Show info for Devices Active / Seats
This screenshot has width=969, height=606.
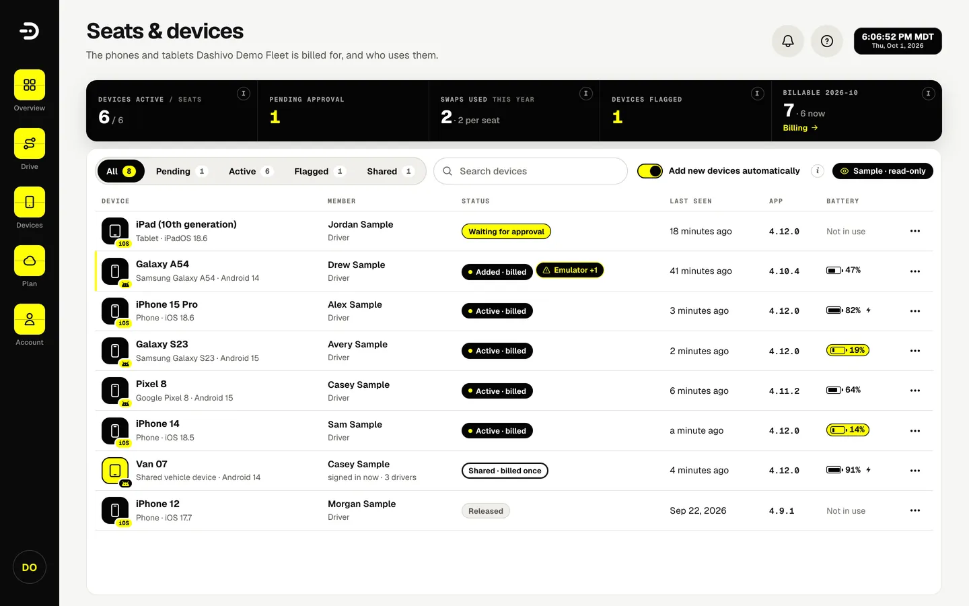244,94
